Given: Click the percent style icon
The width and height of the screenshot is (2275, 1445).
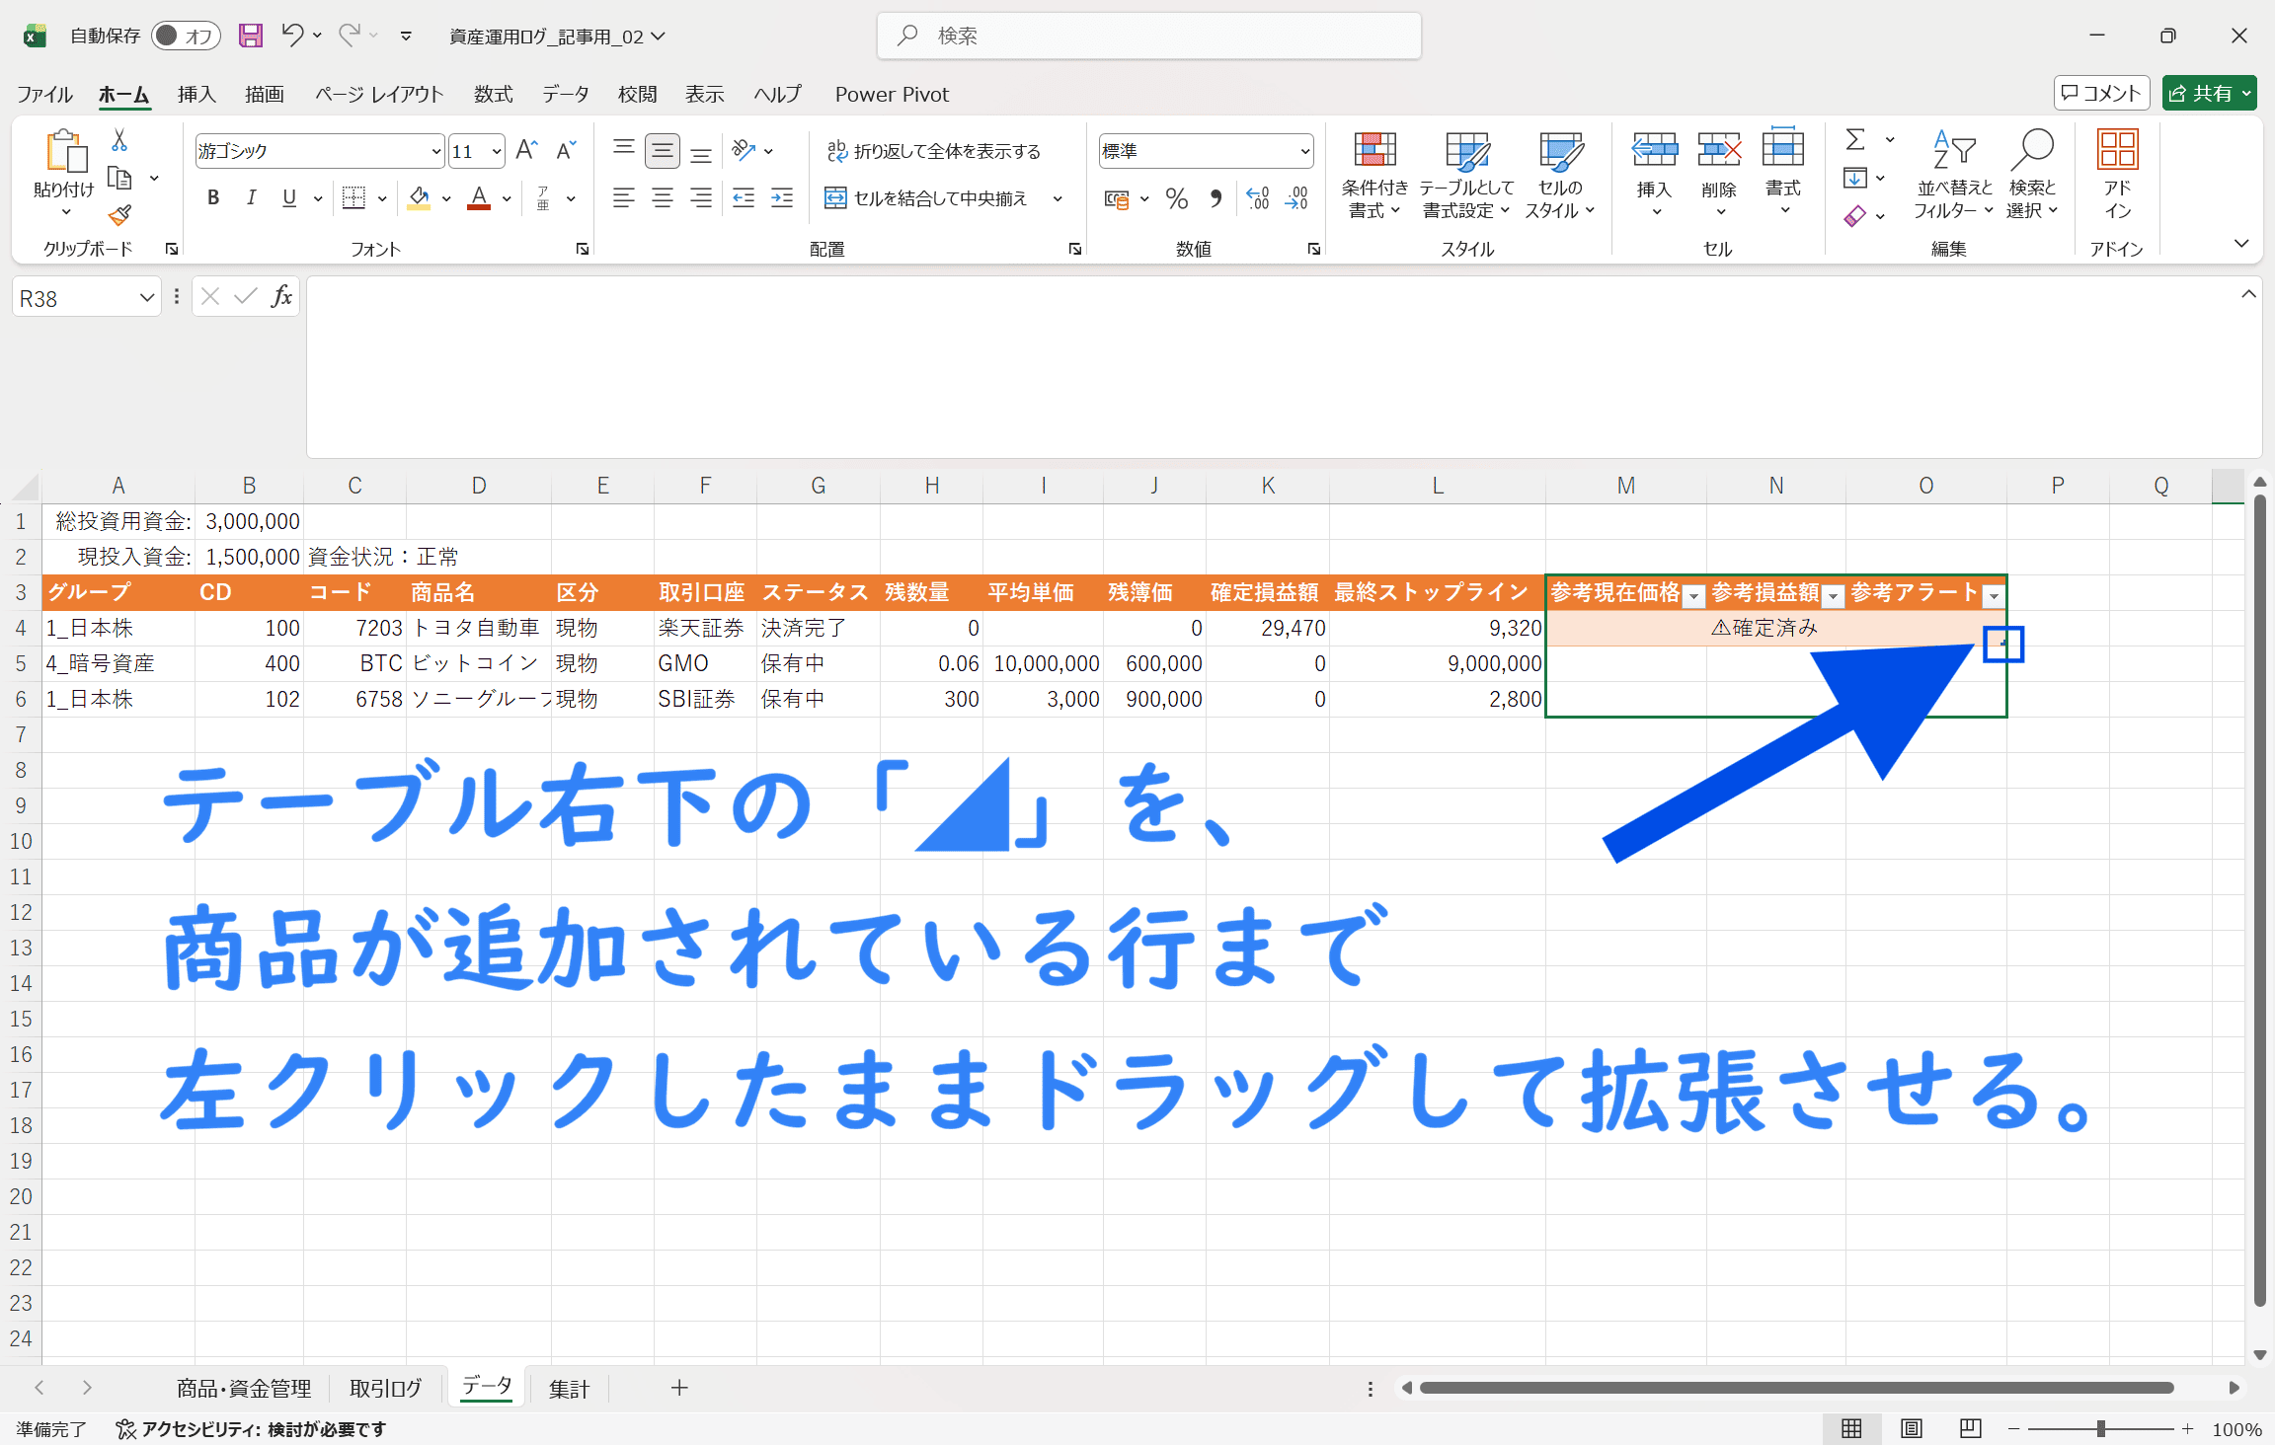Looking at the screenshot, I should pos(1176,198).
